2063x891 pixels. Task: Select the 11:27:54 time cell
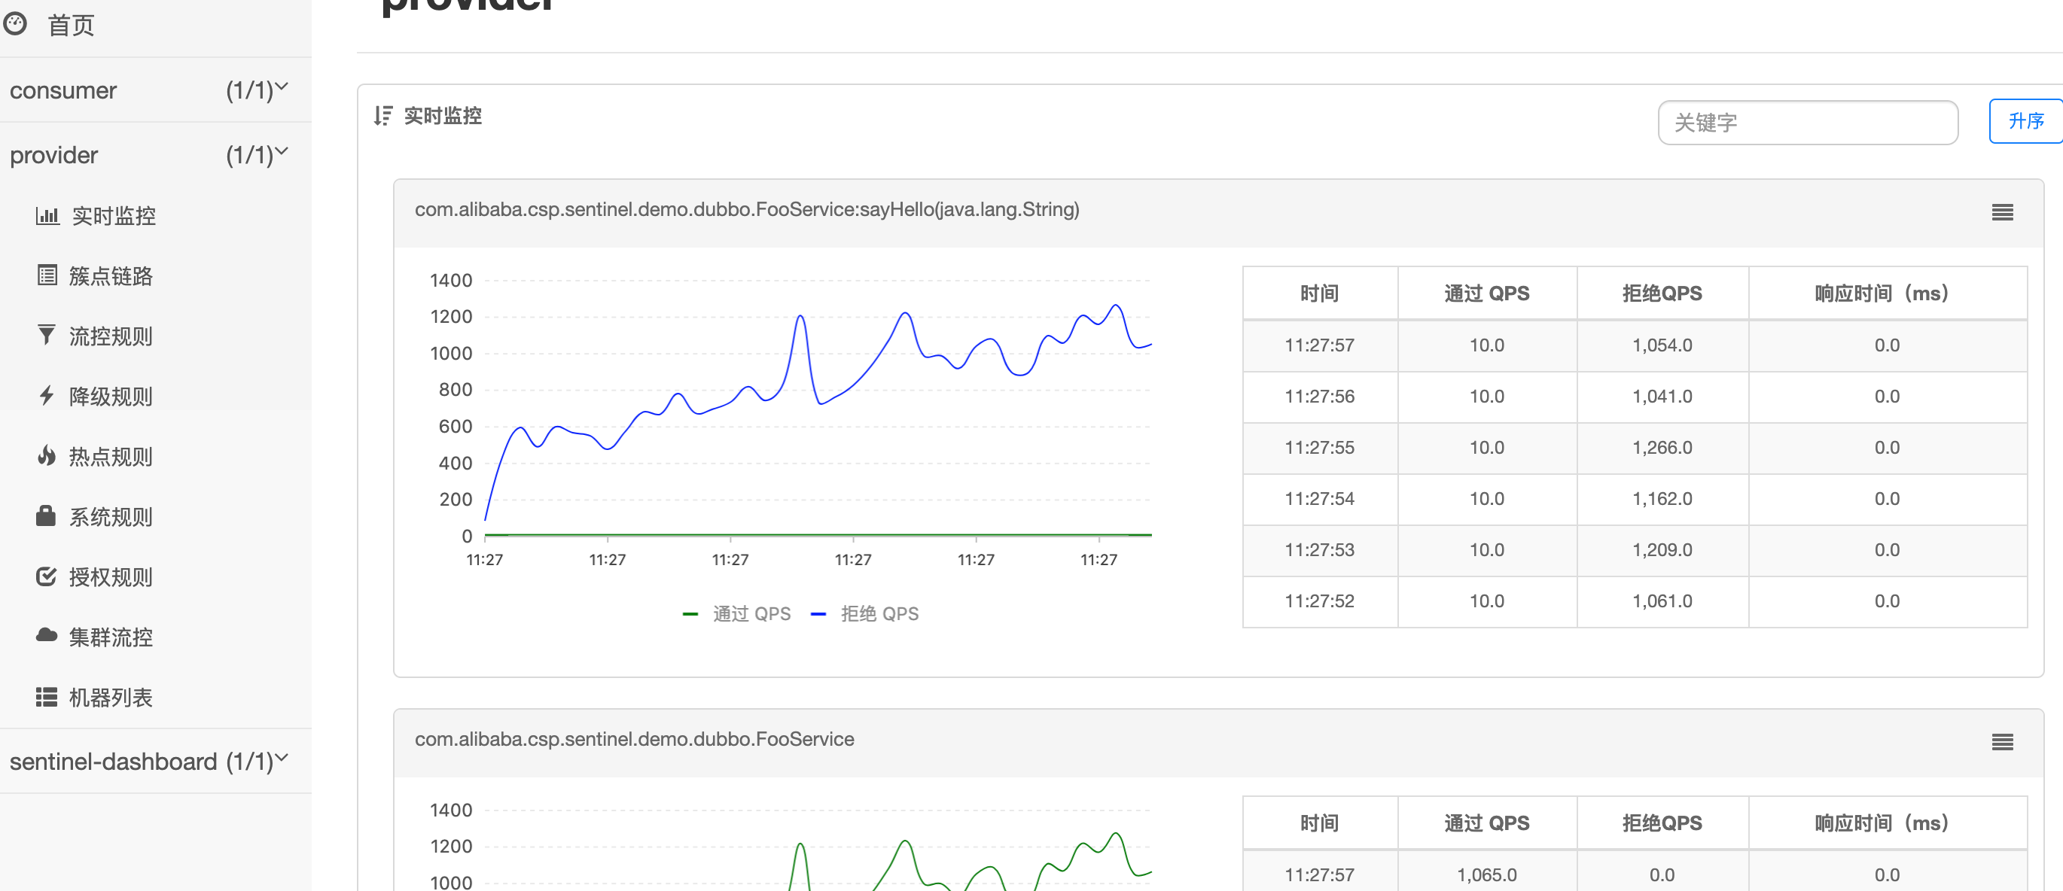point(1319,499)
